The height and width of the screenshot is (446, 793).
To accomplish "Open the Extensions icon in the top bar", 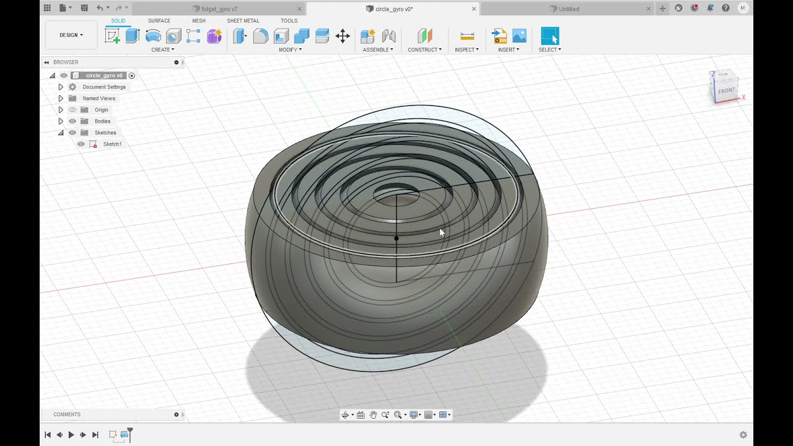I will tap(678, 8).
